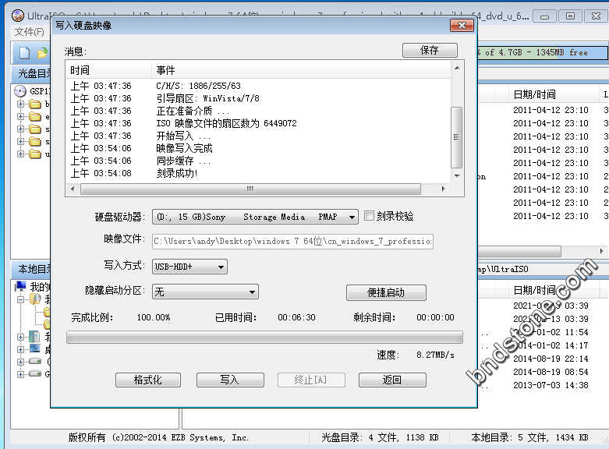Select the folder icon labeled u
The height and width of the screenshot is (449, 609).
pyautogui.click(x=35, y=154)
